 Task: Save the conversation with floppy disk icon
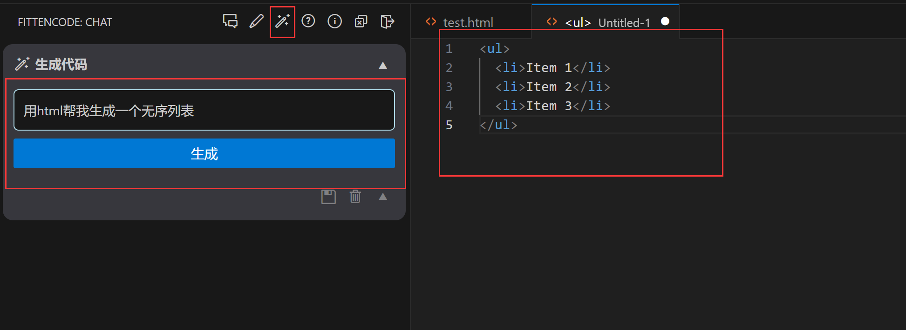(328, 197)
